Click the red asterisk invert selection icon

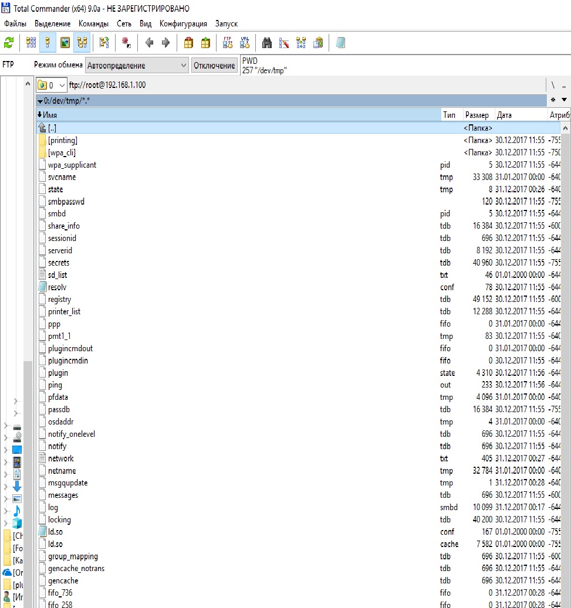coord(126,43)
